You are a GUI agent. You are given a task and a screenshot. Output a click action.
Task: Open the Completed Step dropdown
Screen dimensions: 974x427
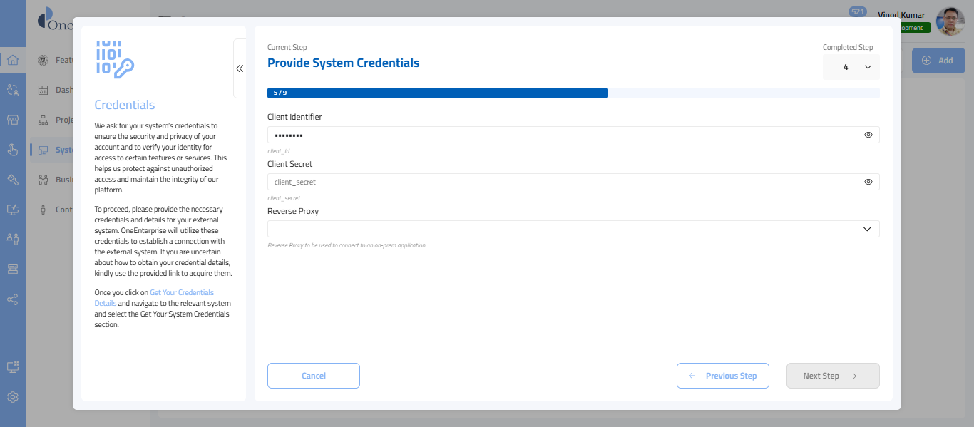[x=851, y=67]
